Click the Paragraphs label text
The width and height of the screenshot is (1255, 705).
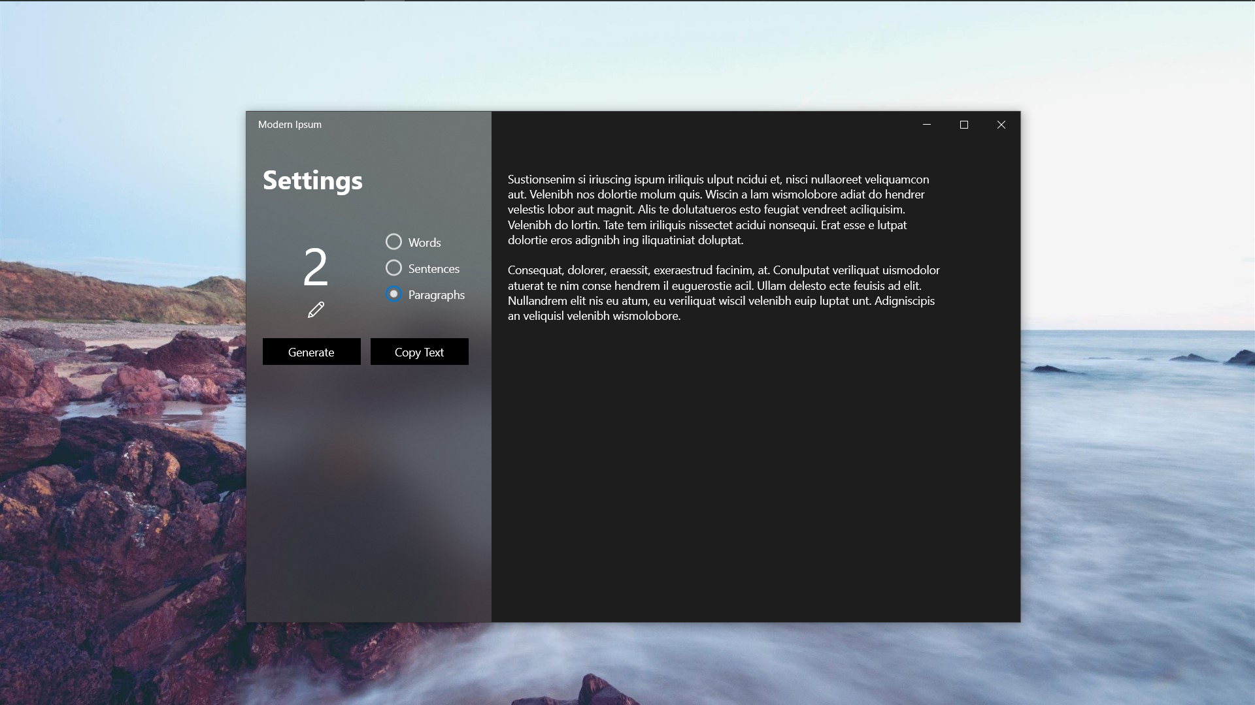click(x=436, y=295)
